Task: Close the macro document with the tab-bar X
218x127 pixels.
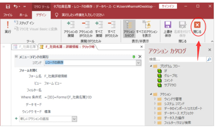Action: 142,47
